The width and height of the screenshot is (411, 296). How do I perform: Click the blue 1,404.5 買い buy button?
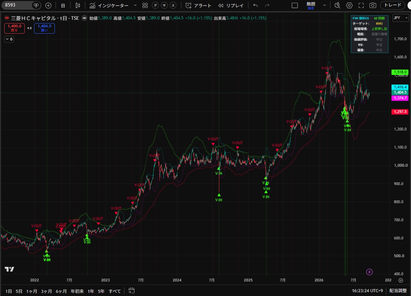tap(44, 28)
